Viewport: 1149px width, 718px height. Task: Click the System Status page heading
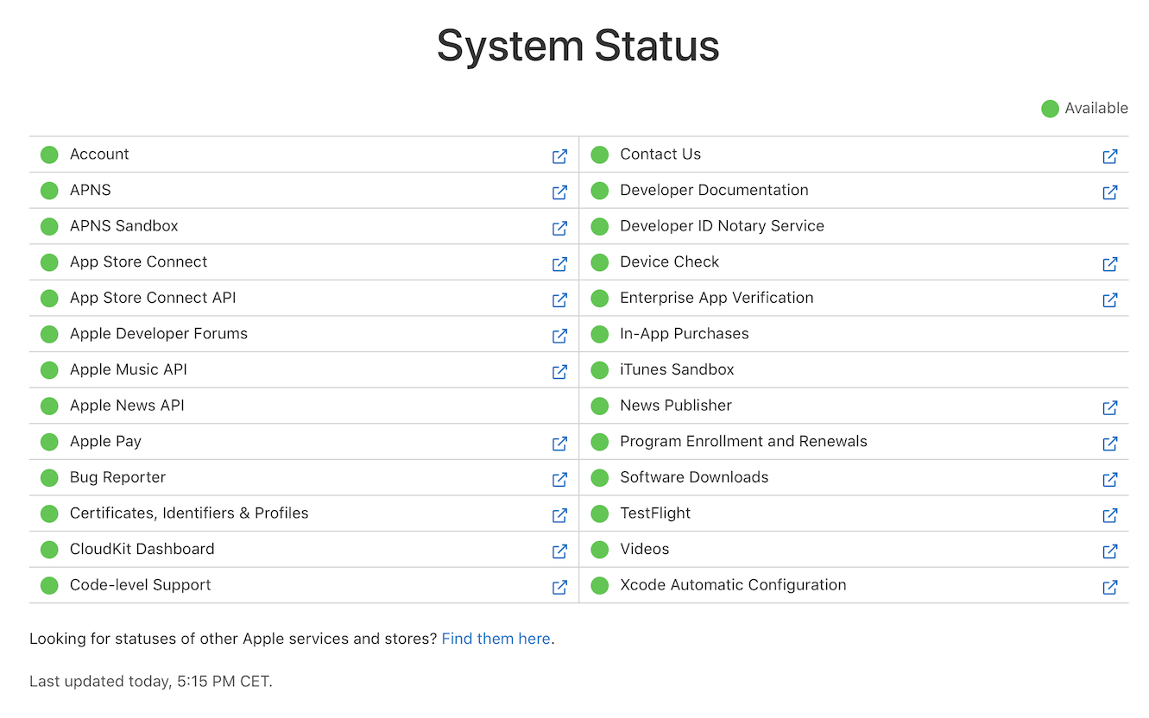578,46
